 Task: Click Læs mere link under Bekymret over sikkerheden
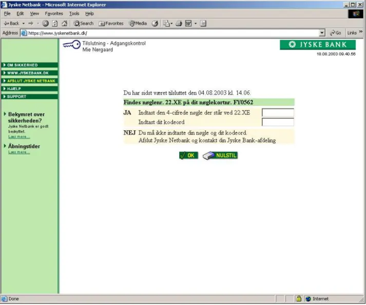pyautogui.click(x=19, y=137)
